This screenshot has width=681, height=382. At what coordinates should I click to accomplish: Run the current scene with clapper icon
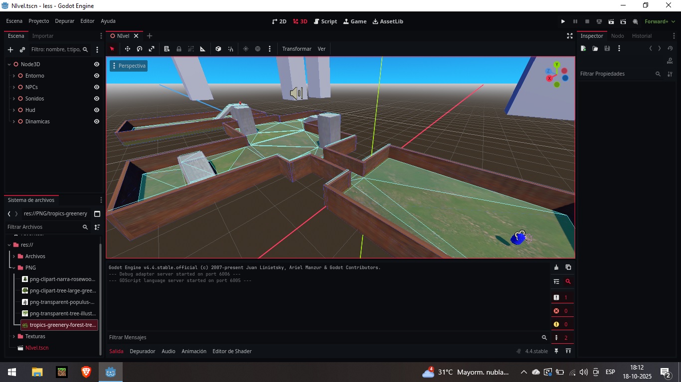click(x=611, y=21)
